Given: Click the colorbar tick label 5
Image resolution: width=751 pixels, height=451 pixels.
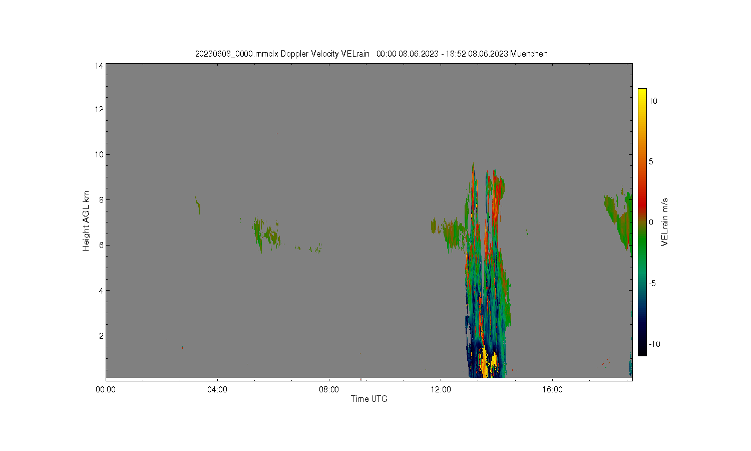Looking at the screenshot, I should click(x=651, y=161).
